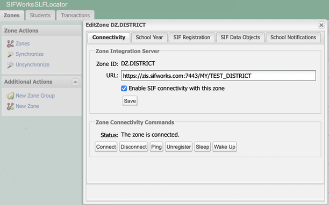This screenshot has width=329, height=205.
Task: Click the Wake Up button
Action: pyautogui.click(x=225, y=147)
